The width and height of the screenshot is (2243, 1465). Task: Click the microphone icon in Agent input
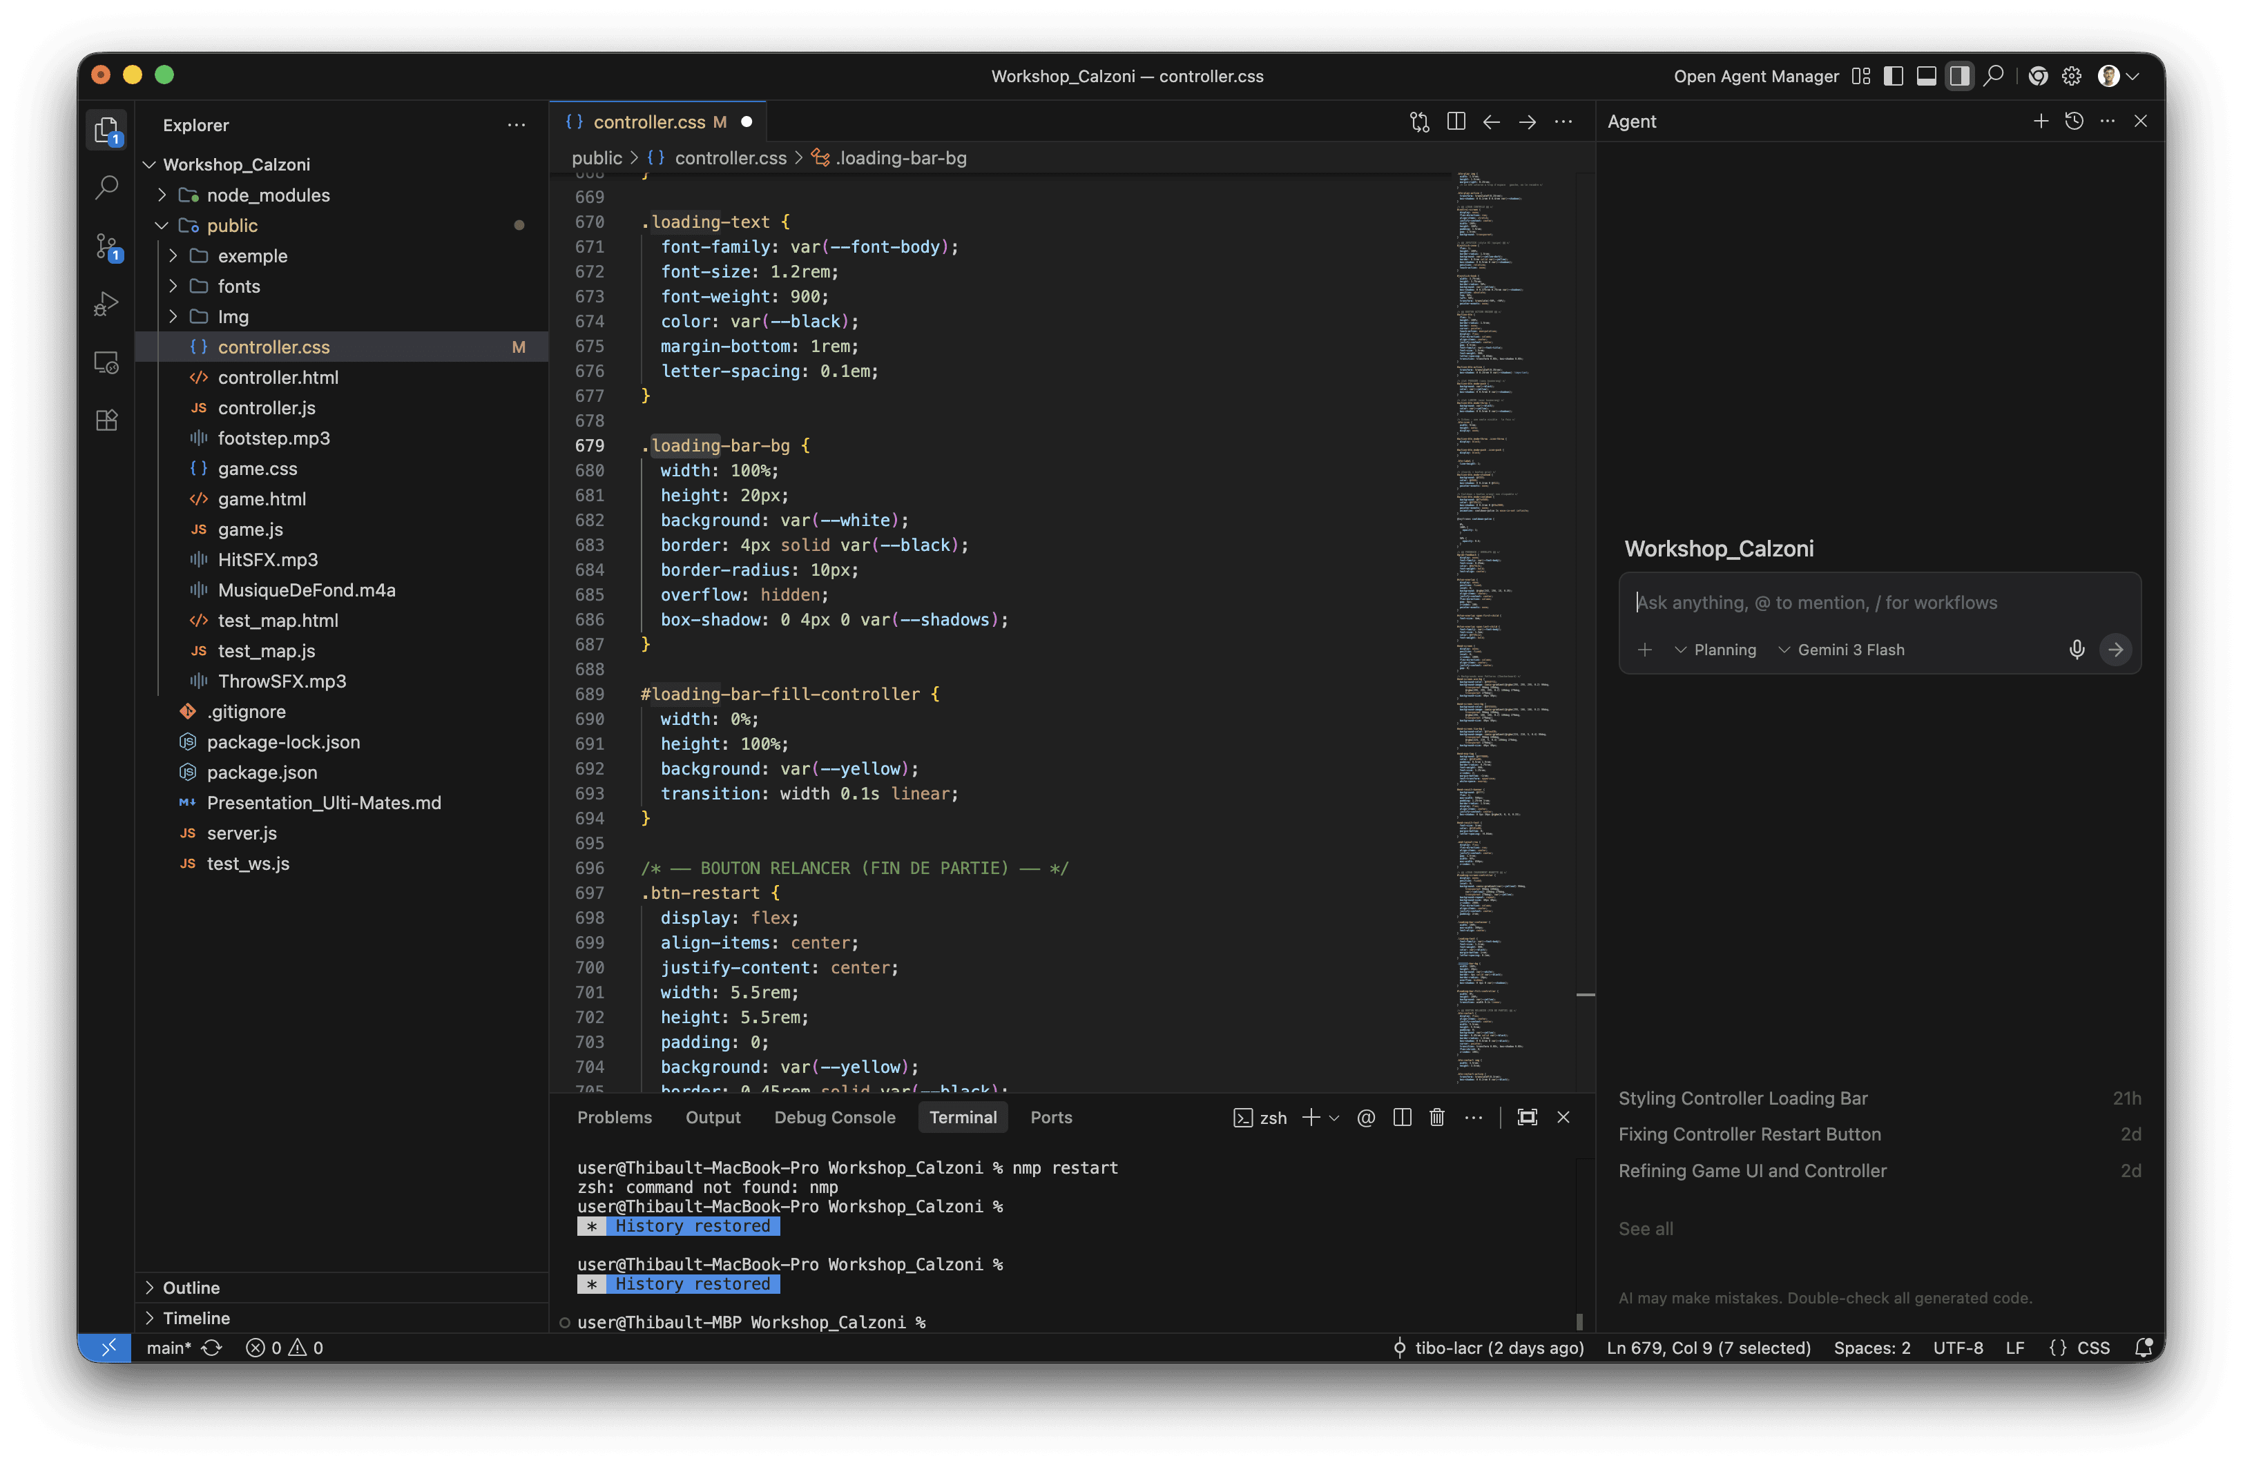pyautogui.click(x=2076, y=650)
